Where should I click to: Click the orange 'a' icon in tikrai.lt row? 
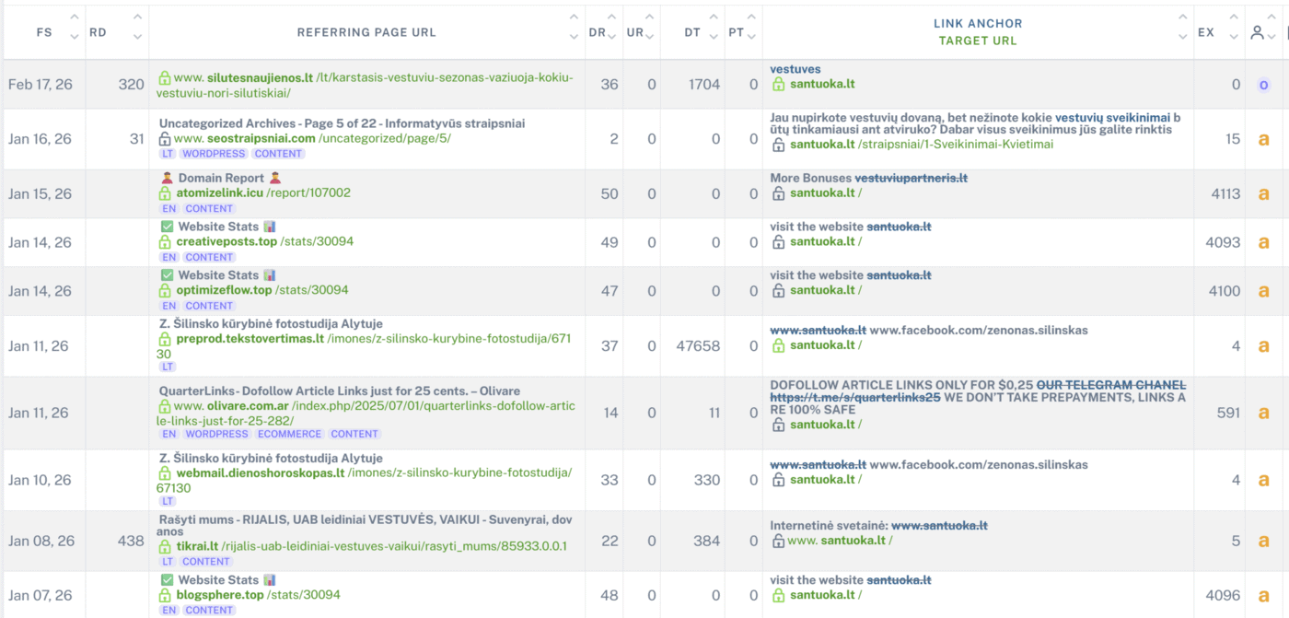pyautogui.click(x=1263, y=541)
